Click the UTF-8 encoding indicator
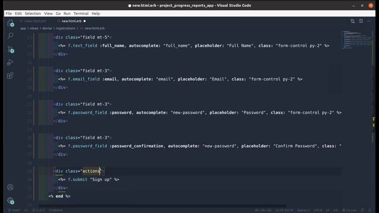Image resolution: width=379 pixels, height=213 pixels. coord(318,210)
